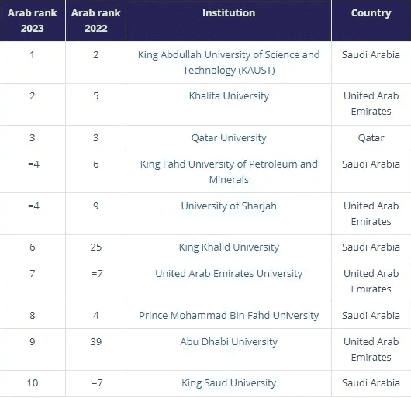Viewport: 411px width, 398px height.
Task: Select the 2022 rank 25 cell
Action: (96, 247)
